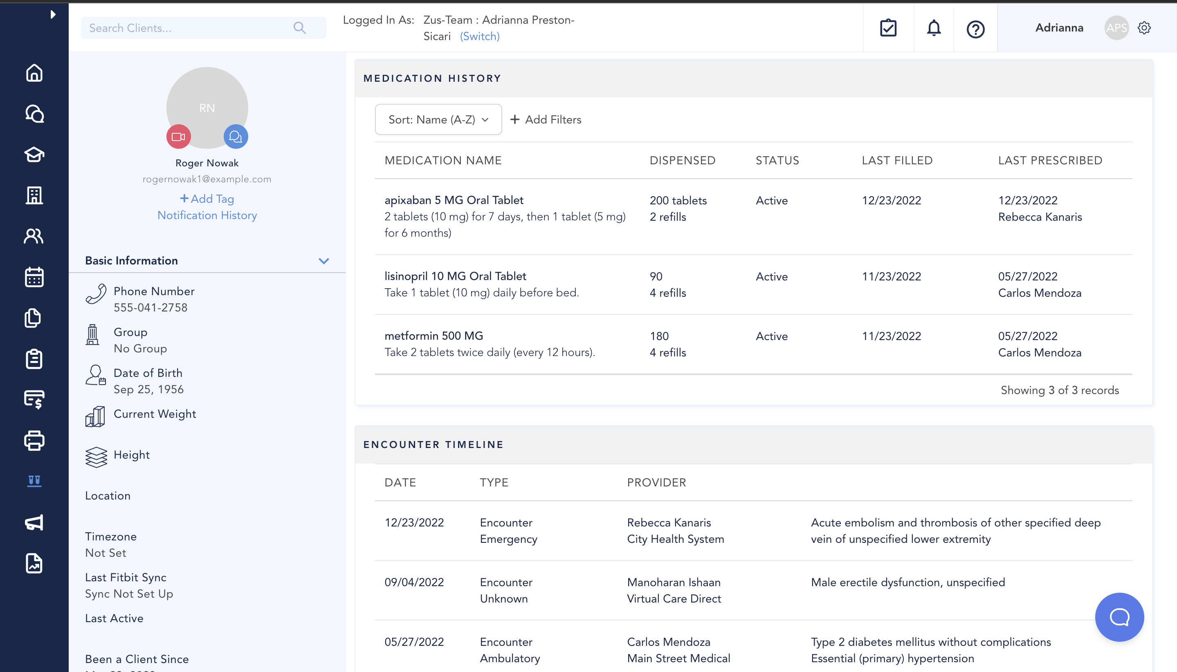Start video call with Roger Nowak
Image resolution: width=1177 pixels, height=672 pixels.
pyautogui.click(x=179, y=137)
